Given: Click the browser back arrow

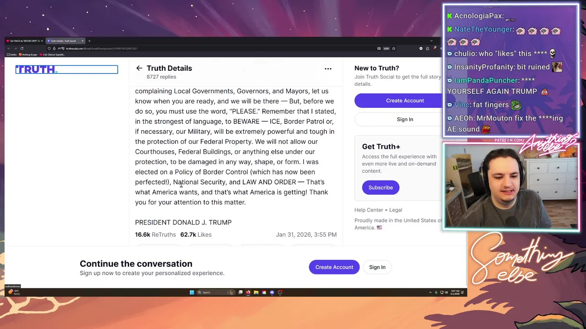Looking at the screenshot, I should 9,48.
